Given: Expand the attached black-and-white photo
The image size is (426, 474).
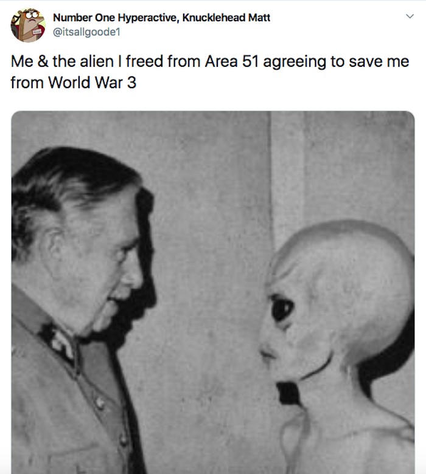Looking at the screenshot, I should (x=213, y=292).
